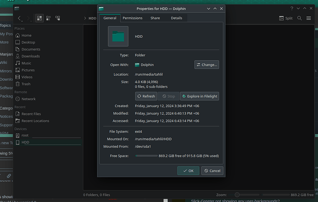Click the Created date value
Image resolution: width=318 pixels, height=202 pixels.
pos(167,106)
